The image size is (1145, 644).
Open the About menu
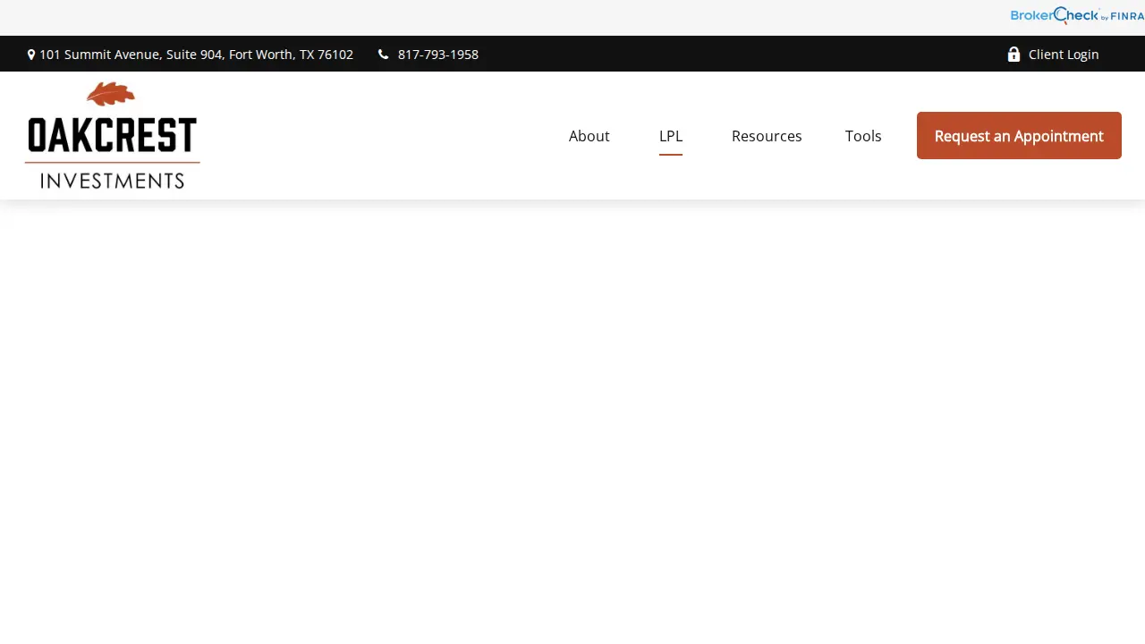(x=589, y=136)
